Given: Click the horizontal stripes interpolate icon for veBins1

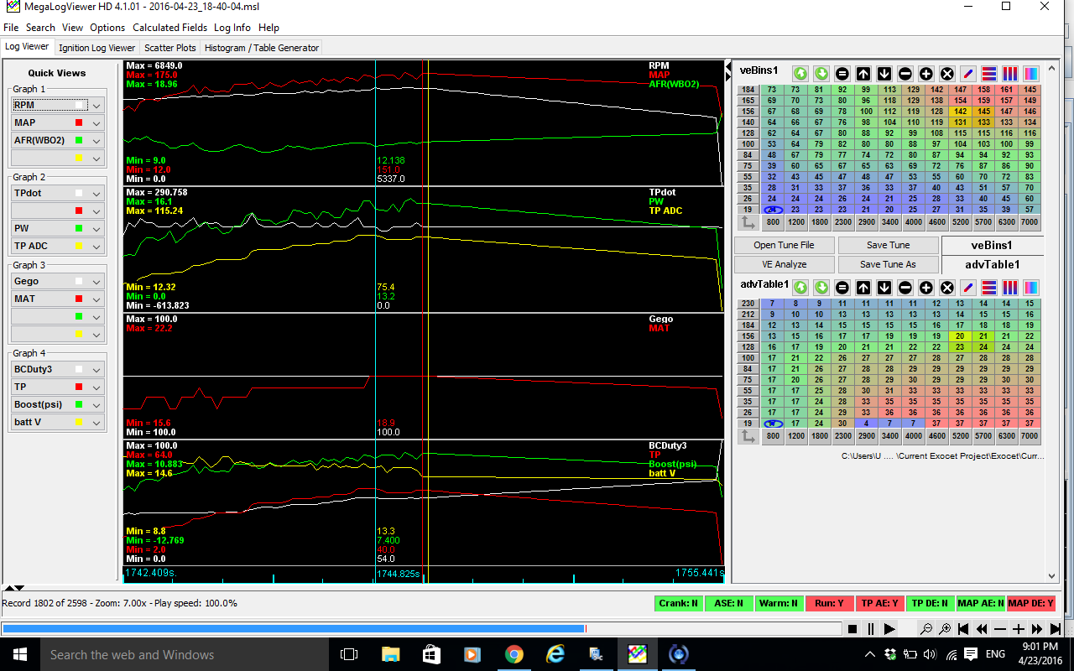Looking at the screenshot, I should pyautogui.click(x=989, y=74).
